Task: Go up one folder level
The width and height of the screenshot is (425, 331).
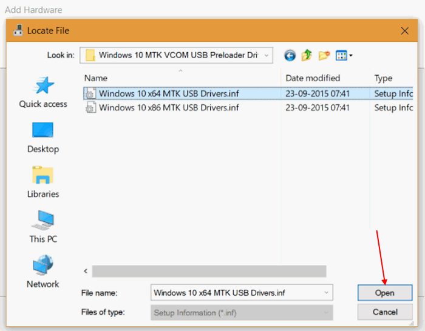Action: tap(307, 55)
